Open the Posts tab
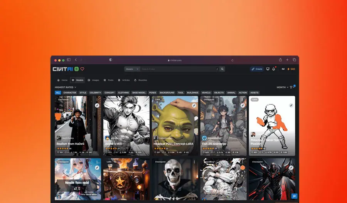The image size is (347, 203). click(109, 80)
